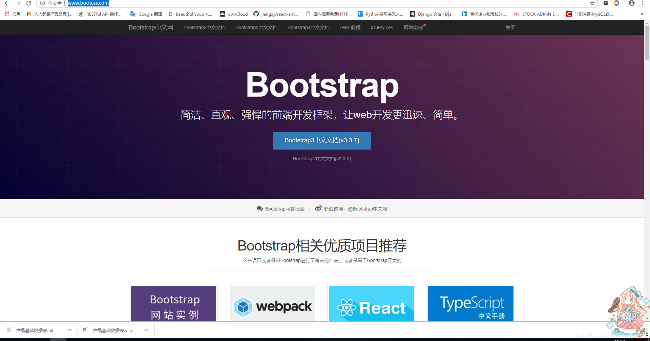
Task: Open the Bootstrap 网站实例 thumbnail
Action: (x=173, y=303)
